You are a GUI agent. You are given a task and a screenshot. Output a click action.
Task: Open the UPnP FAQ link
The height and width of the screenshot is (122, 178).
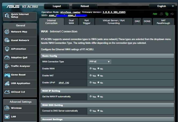click(x=64, y=83)
